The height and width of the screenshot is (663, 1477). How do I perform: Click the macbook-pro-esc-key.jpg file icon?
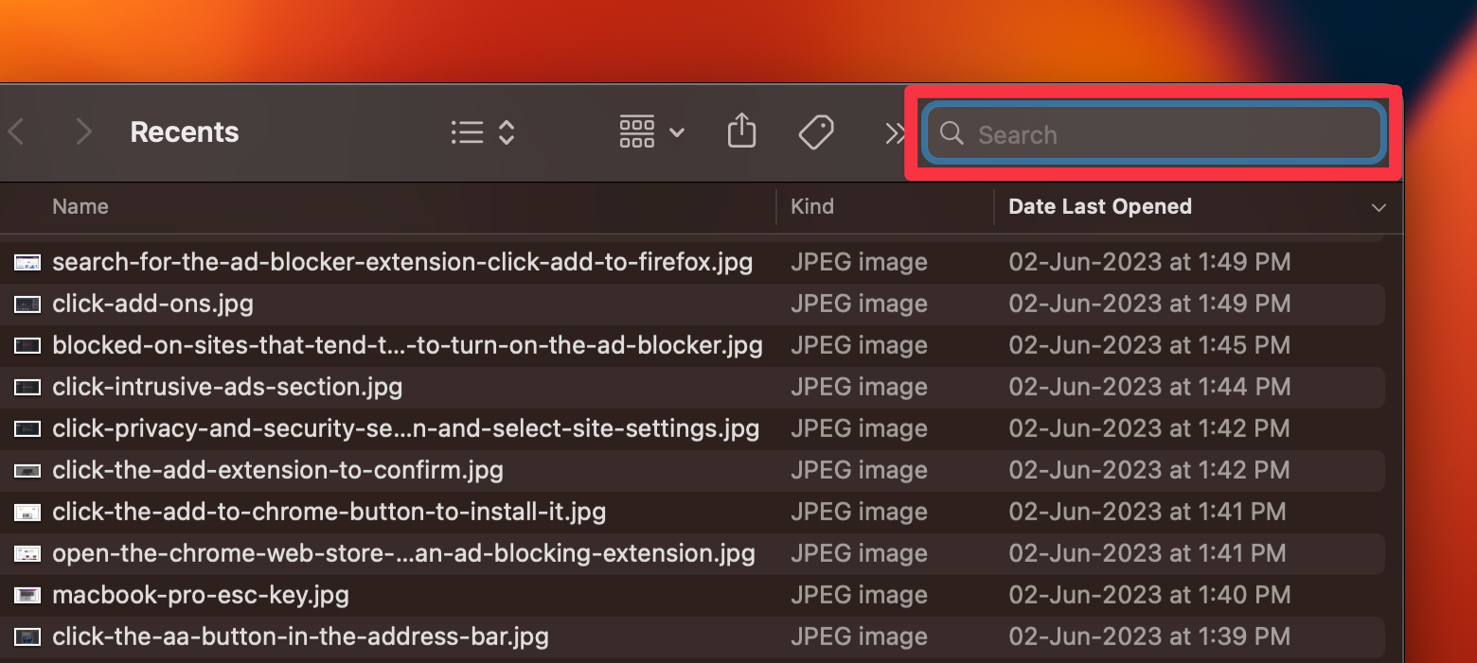27,595
